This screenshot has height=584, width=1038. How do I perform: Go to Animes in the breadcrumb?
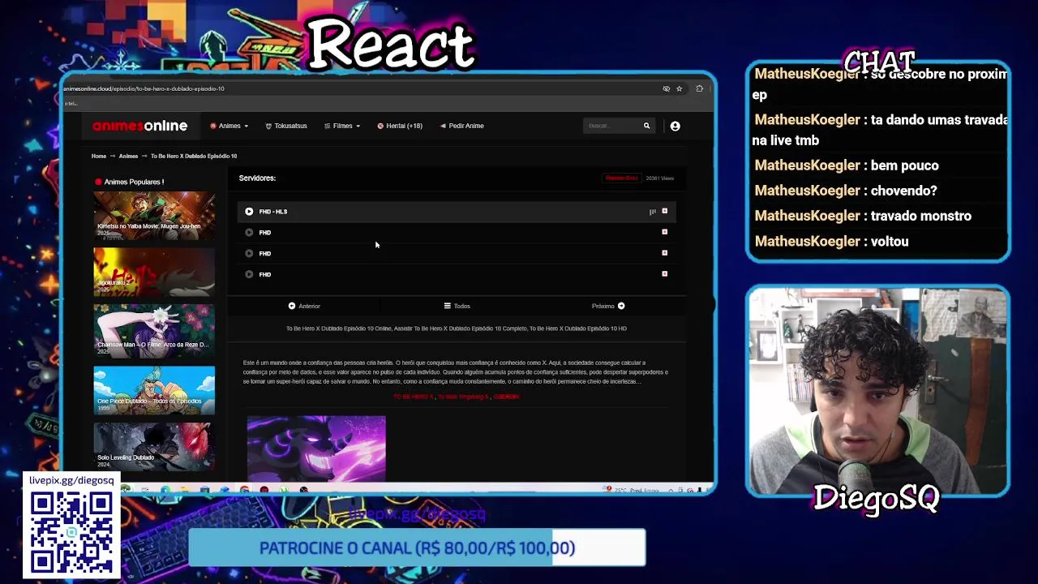[128, 156]
